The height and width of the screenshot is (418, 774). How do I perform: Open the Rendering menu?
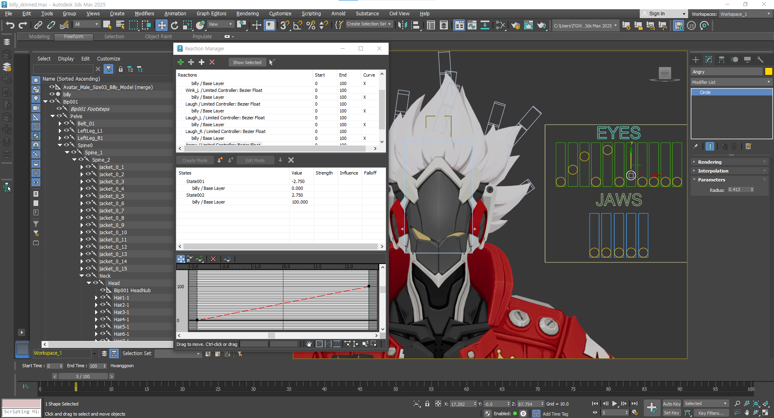pyautogui.click(x=248, y=13)
